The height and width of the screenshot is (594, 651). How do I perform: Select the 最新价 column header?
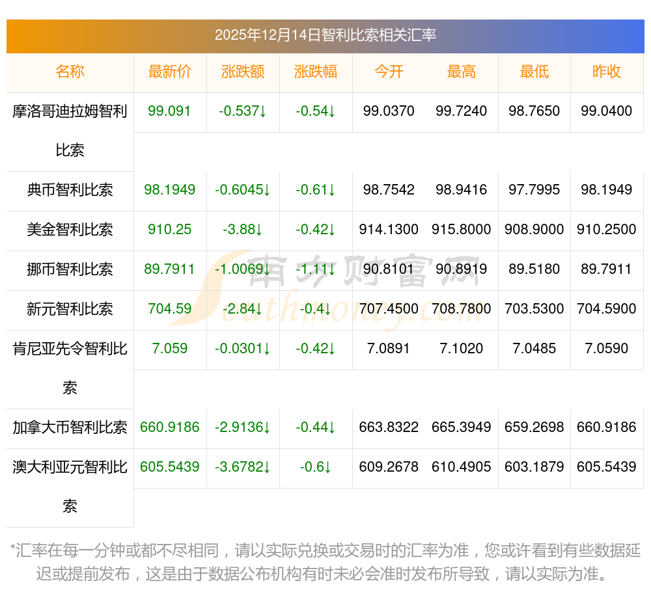(169, 72)
